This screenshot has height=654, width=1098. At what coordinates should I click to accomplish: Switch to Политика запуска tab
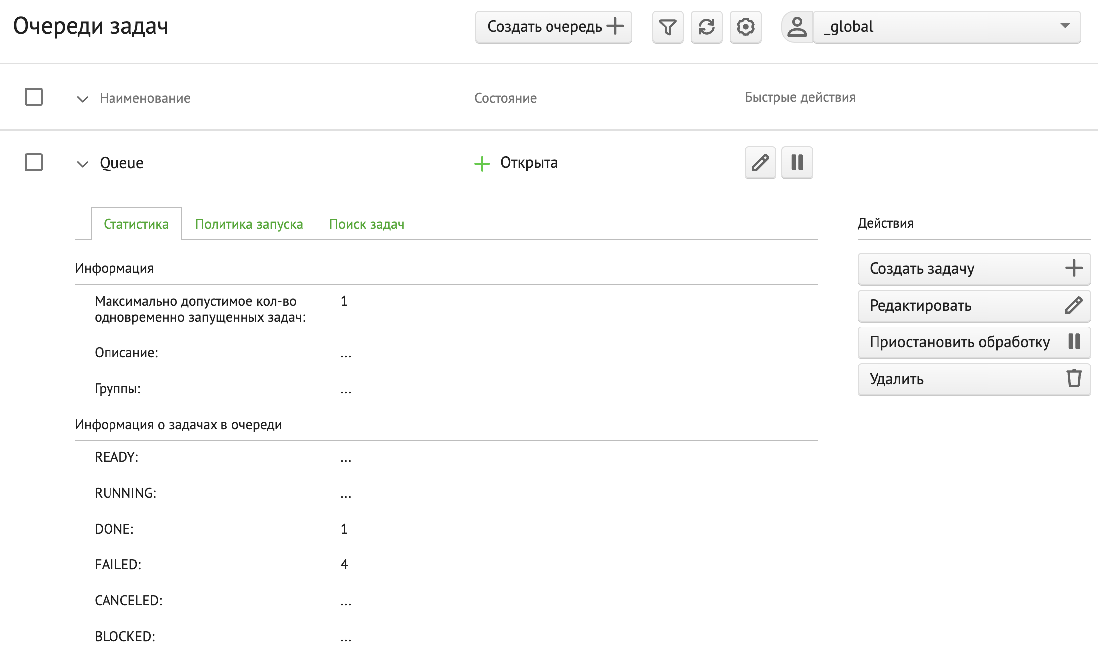[249, 224]
